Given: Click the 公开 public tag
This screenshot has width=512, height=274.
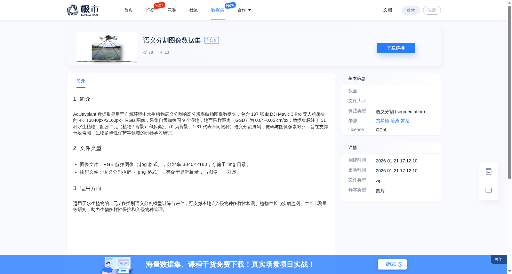Looking at the screenshot, I should [212, 40].
